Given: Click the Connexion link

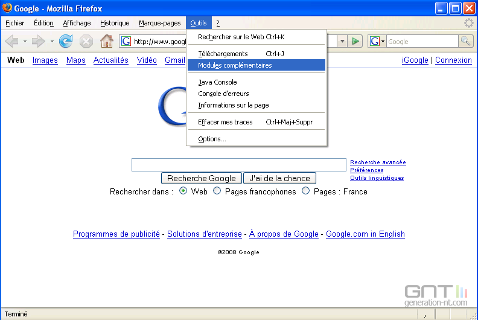Looking at the screenshot, I should pyautogui.click(x=453, y=60).
